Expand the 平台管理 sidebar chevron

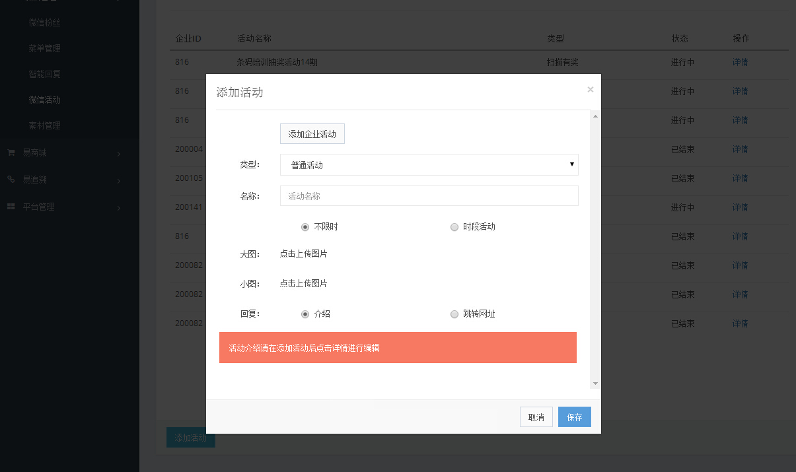[x=119, y=209]
